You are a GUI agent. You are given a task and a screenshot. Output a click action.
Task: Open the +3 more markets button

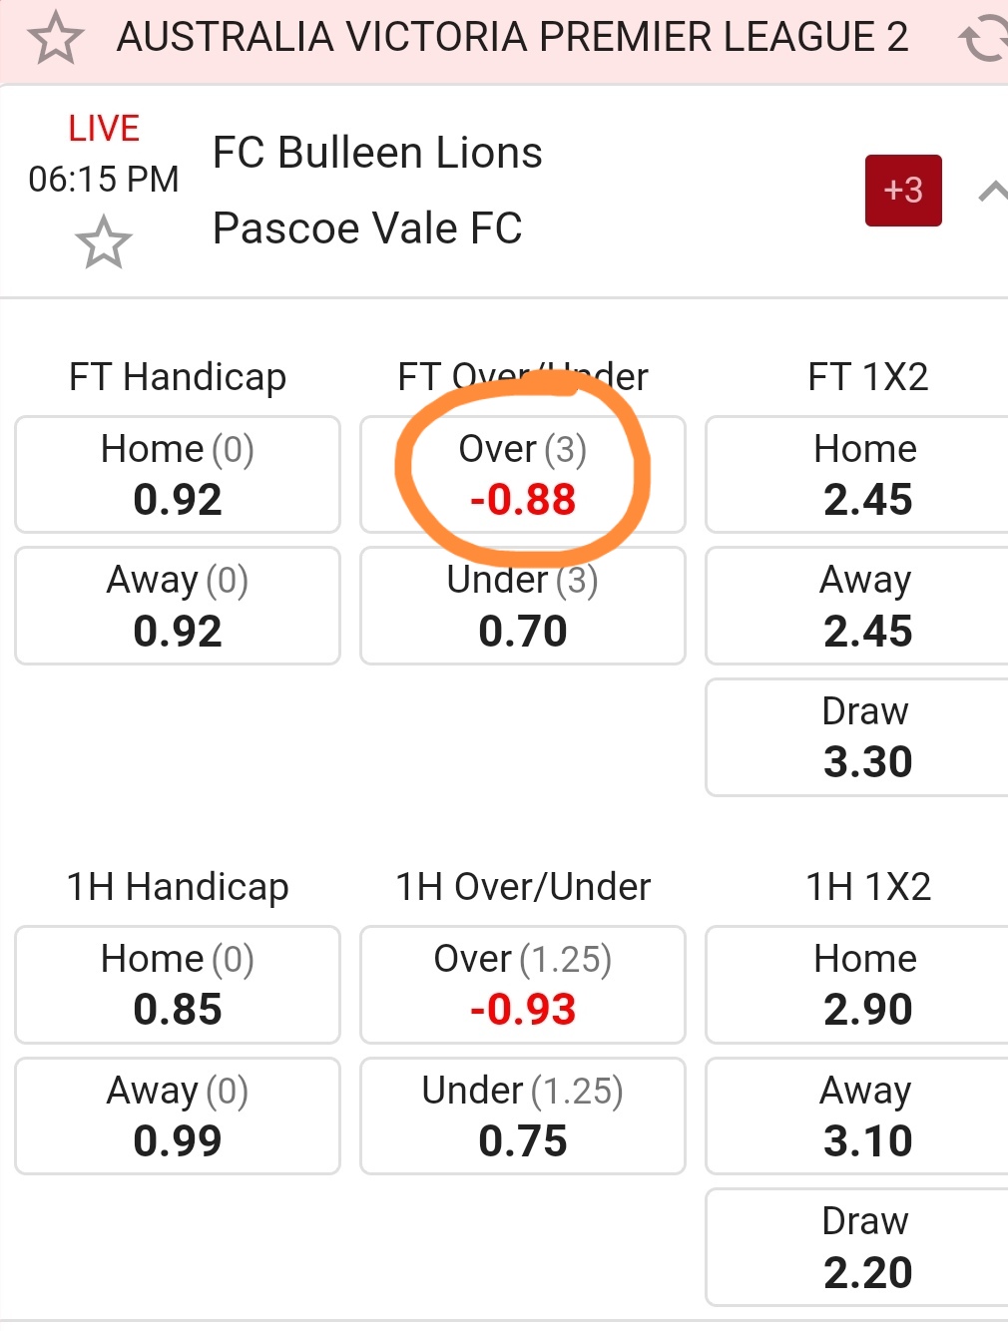903,191
